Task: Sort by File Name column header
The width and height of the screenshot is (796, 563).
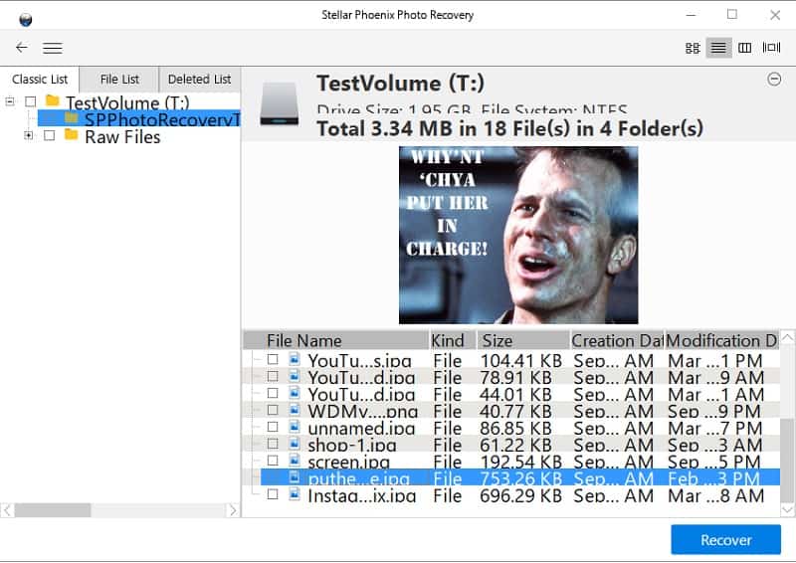Action: click(x=336, y=340)
